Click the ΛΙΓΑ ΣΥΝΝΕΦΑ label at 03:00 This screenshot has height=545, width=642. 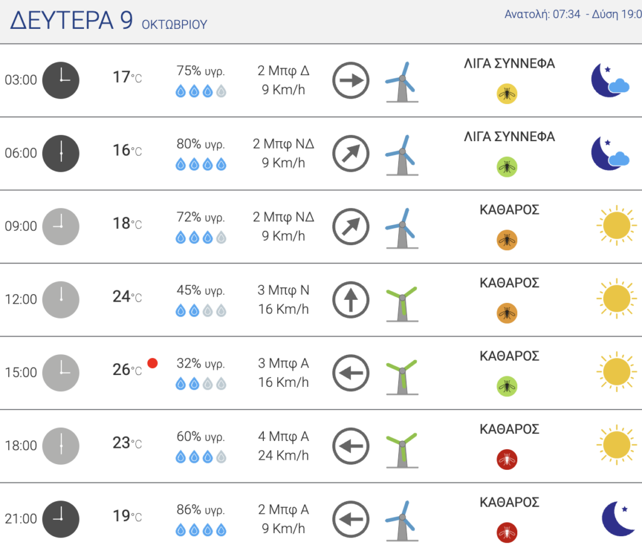(x=509, y=63)
